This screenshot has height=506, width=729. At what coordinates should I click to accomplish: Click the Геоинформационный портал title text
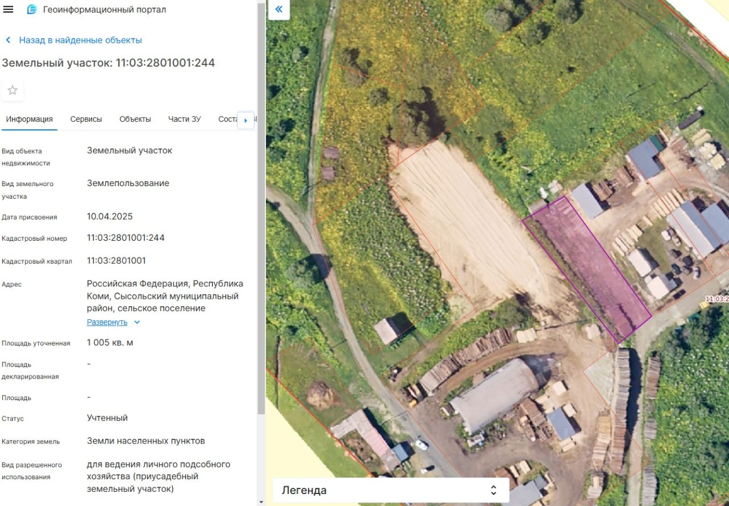coord(105,10)
